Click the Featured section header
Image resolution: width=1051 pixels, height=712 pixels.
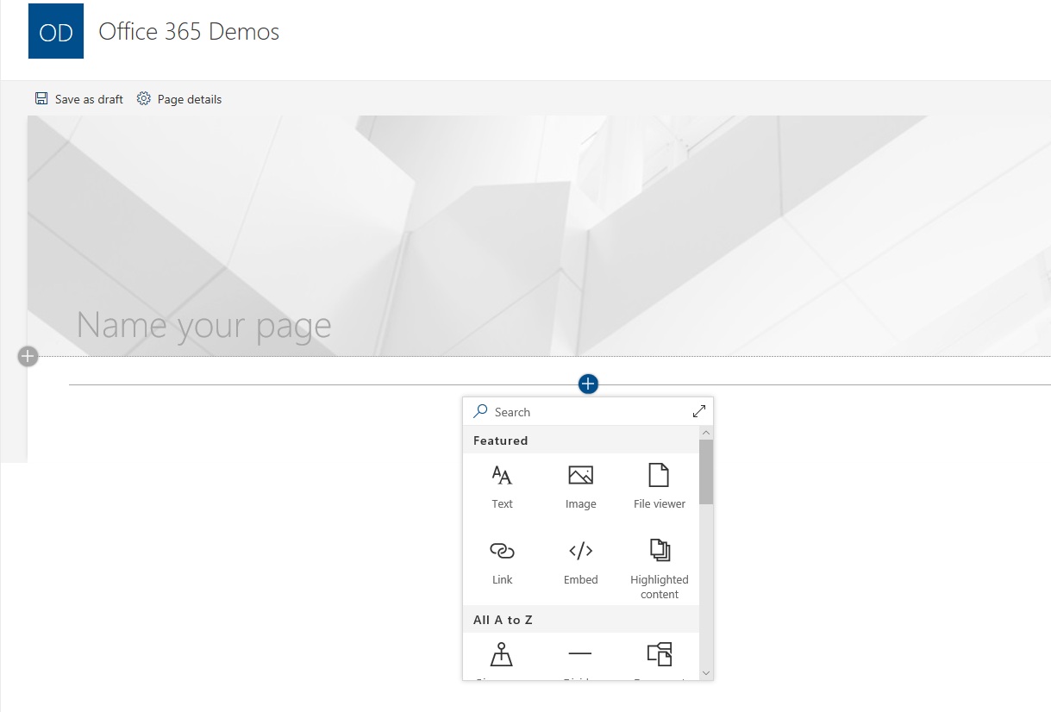point(581,440)
